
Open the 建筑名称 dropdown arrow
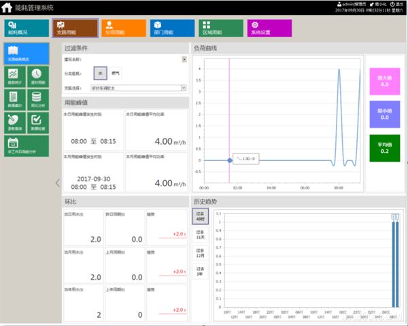click(184, 60)
